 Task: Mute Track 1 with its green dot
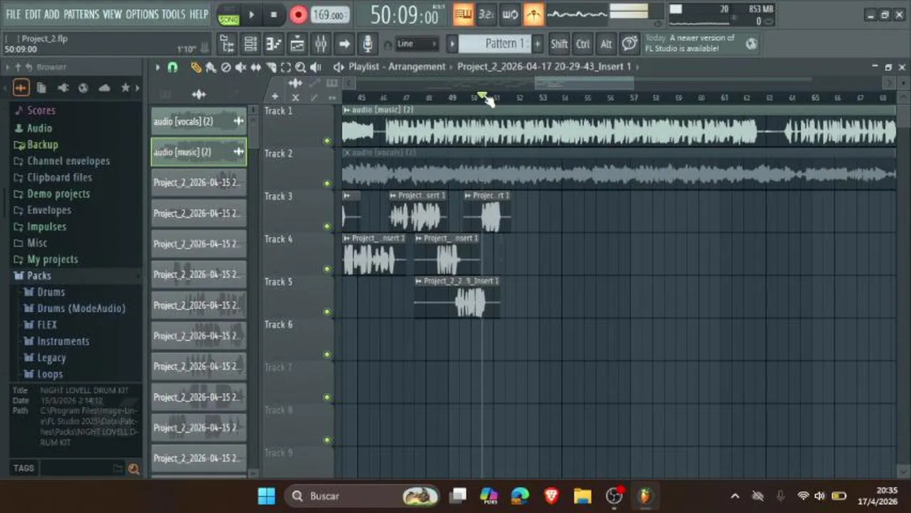pos(327,141)
